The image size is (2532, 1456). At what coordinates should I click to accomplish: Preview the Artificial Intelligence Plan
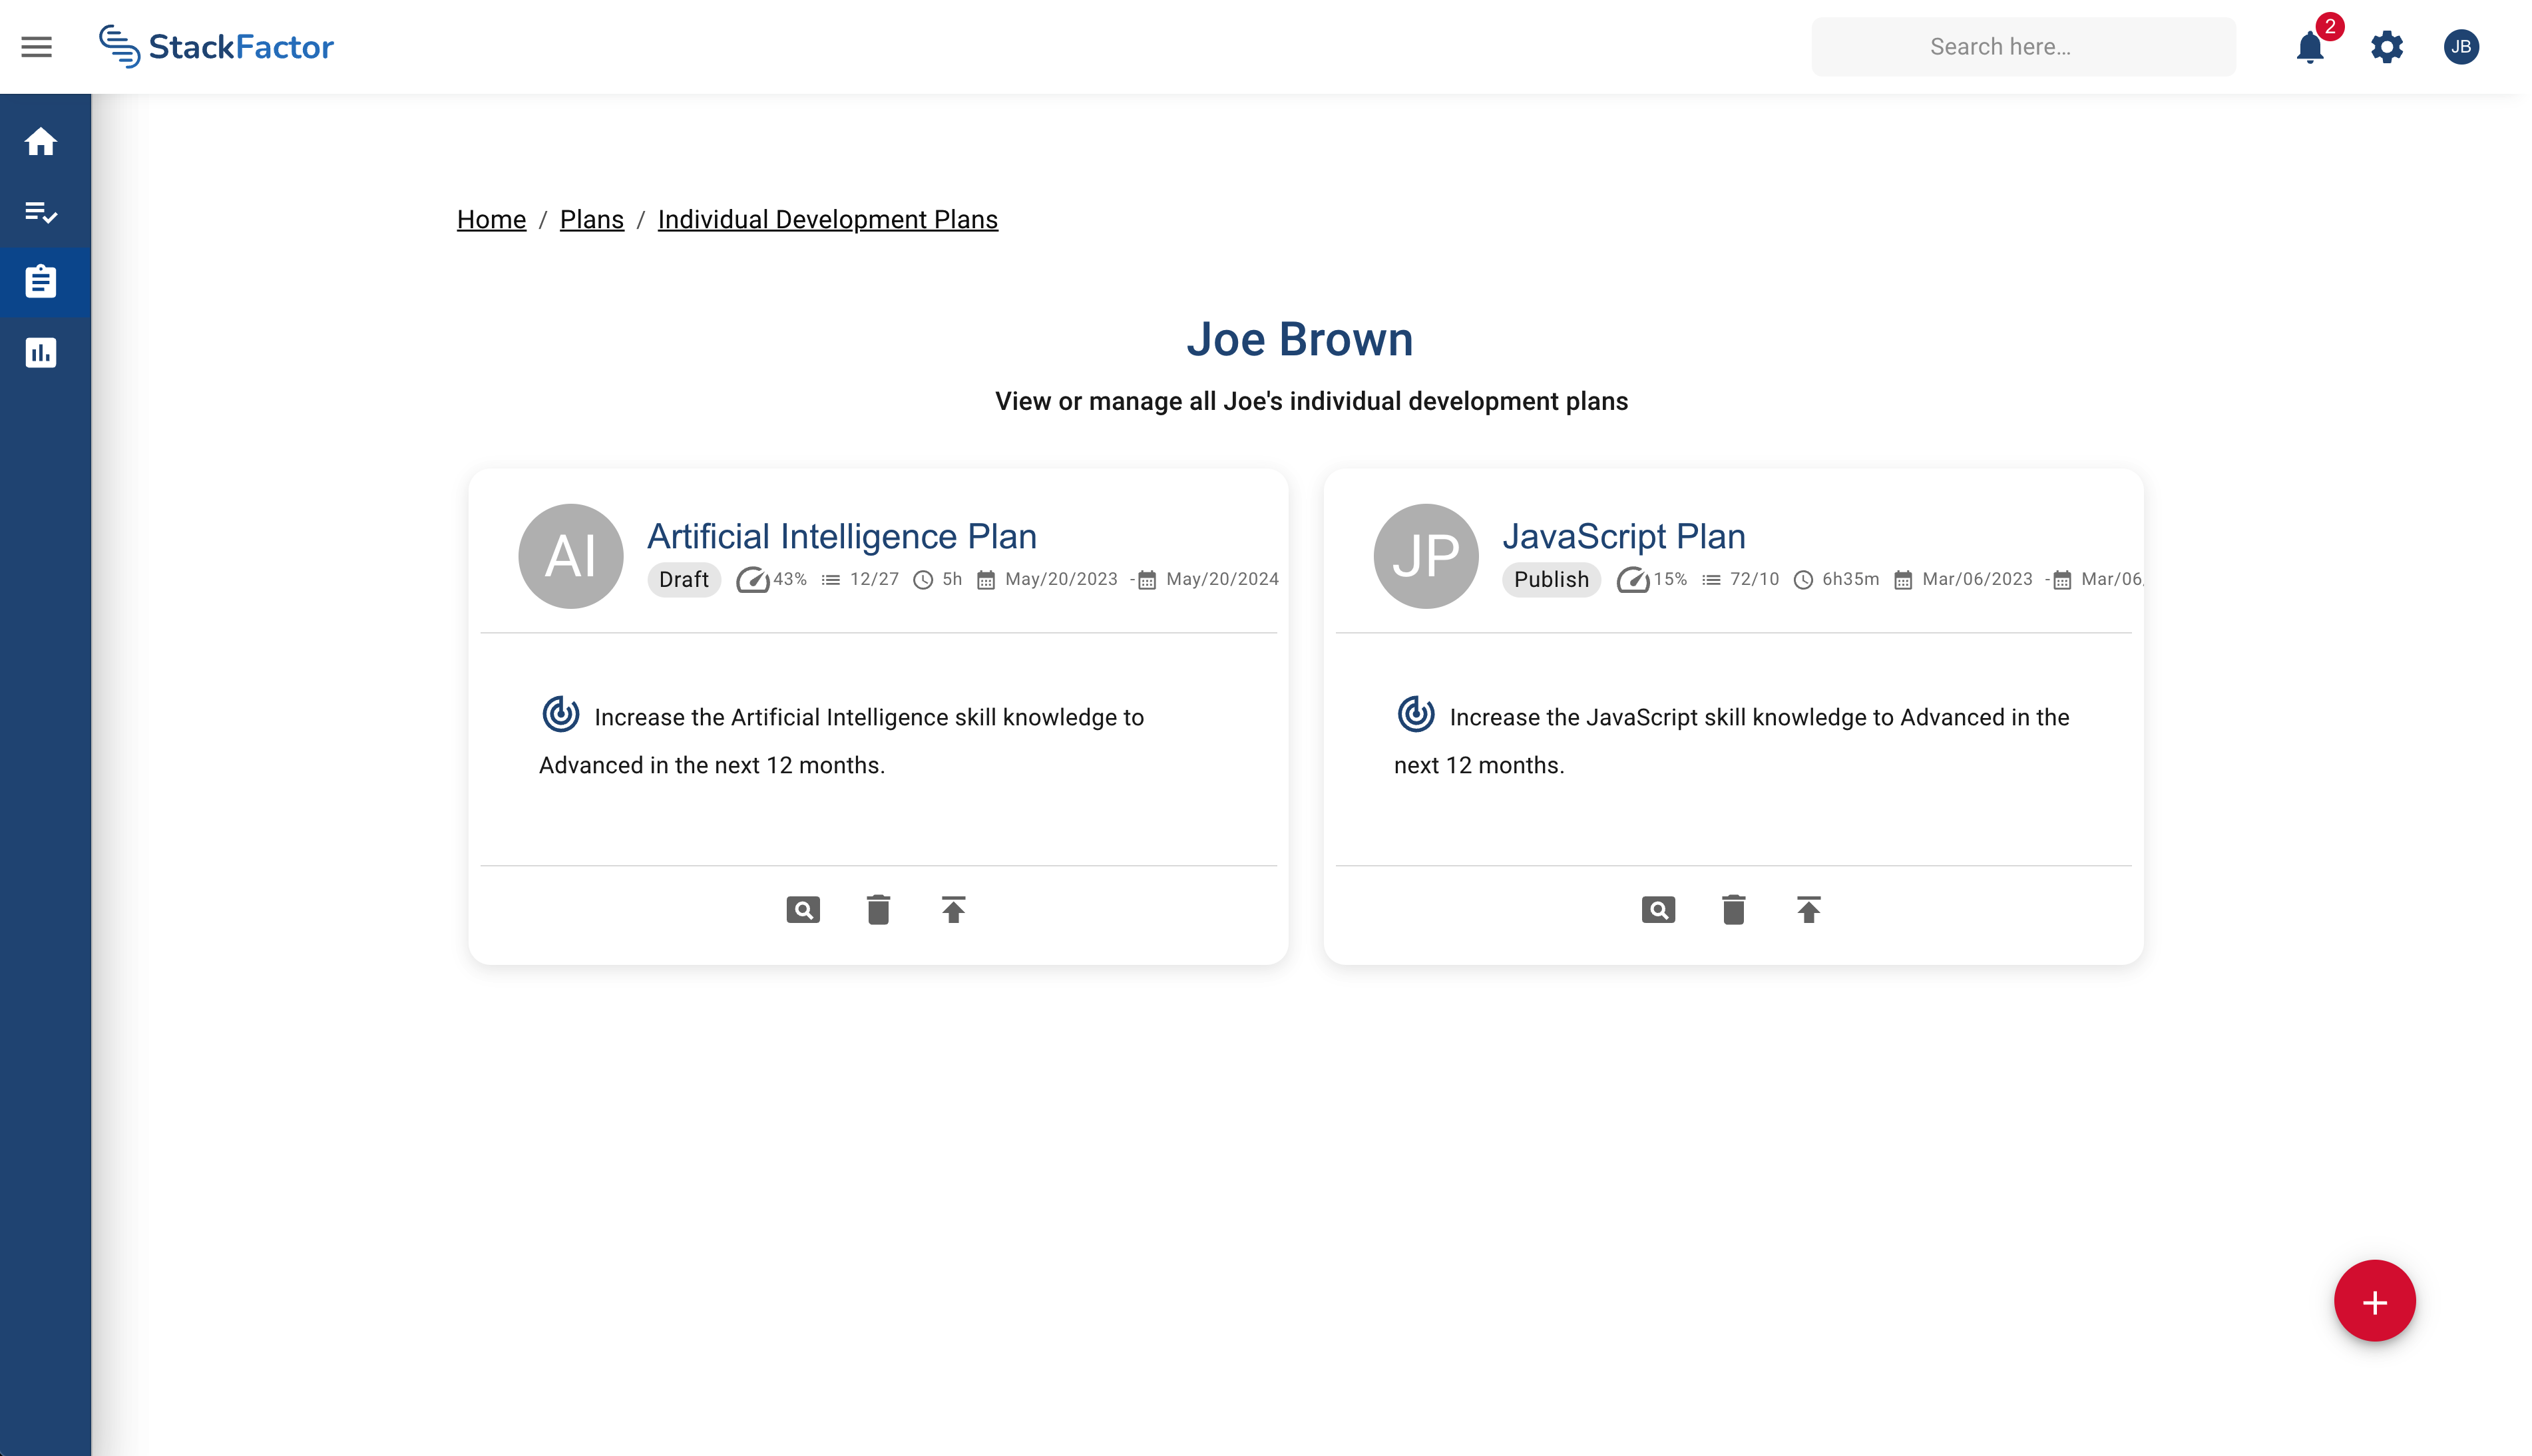click(x=803, y=909)
